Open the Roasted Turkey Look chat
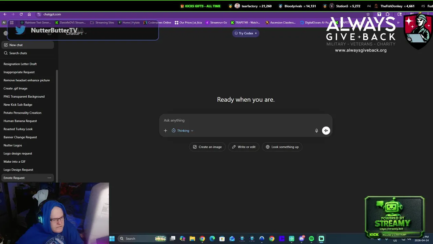The width and height of the screenshot is (433, 244). click(27, 129)
